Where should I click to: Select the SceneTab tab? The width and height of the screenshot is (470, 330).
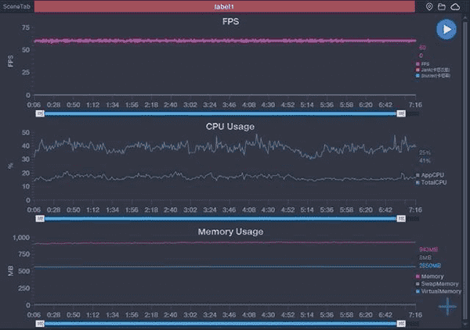[x=17, y=7]
